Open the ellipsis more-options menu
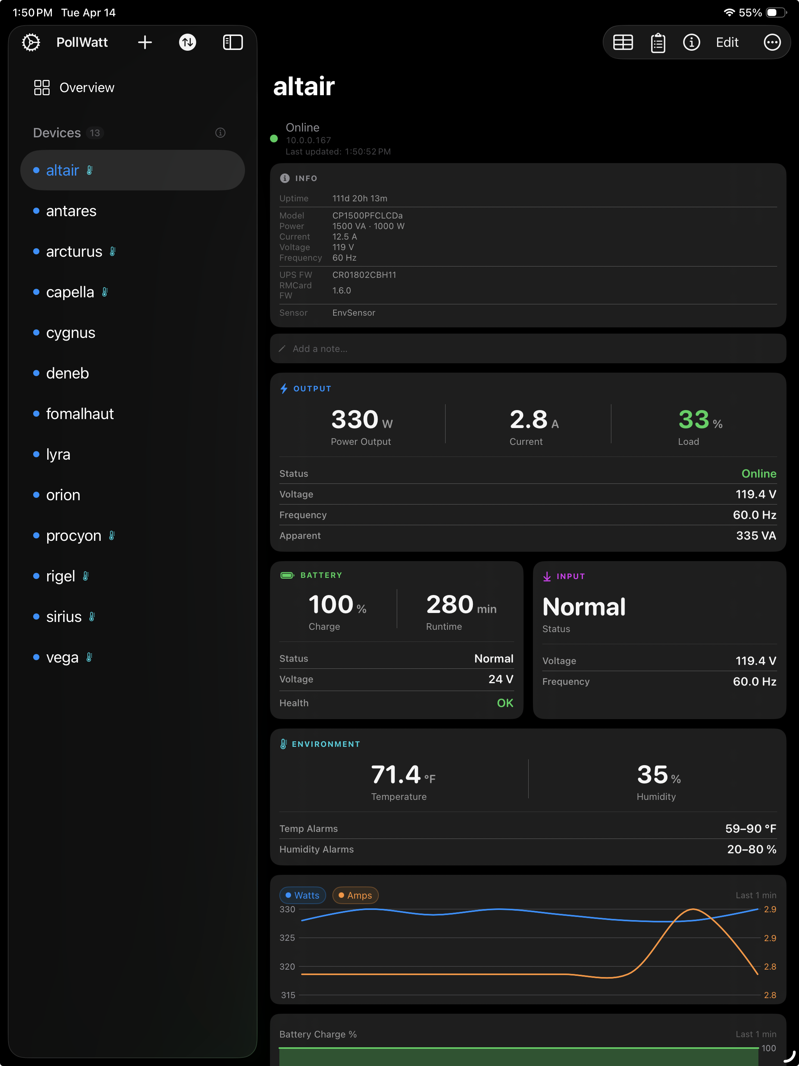Image resolution: width=799 pixels, height=1066 pixels. click(x=772, y=43)
